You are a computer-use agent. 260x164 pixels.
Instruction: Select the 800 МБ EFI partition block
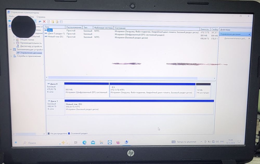click(87, 90)
